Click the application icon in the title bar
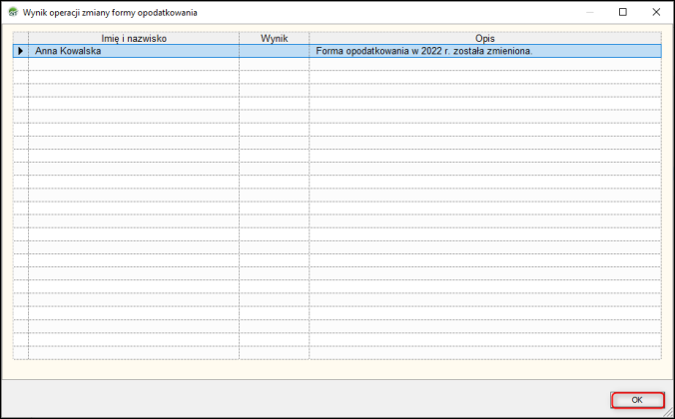The height and width of the screenshot is (419, 675). pyautogui.click(x=13, y=12)
